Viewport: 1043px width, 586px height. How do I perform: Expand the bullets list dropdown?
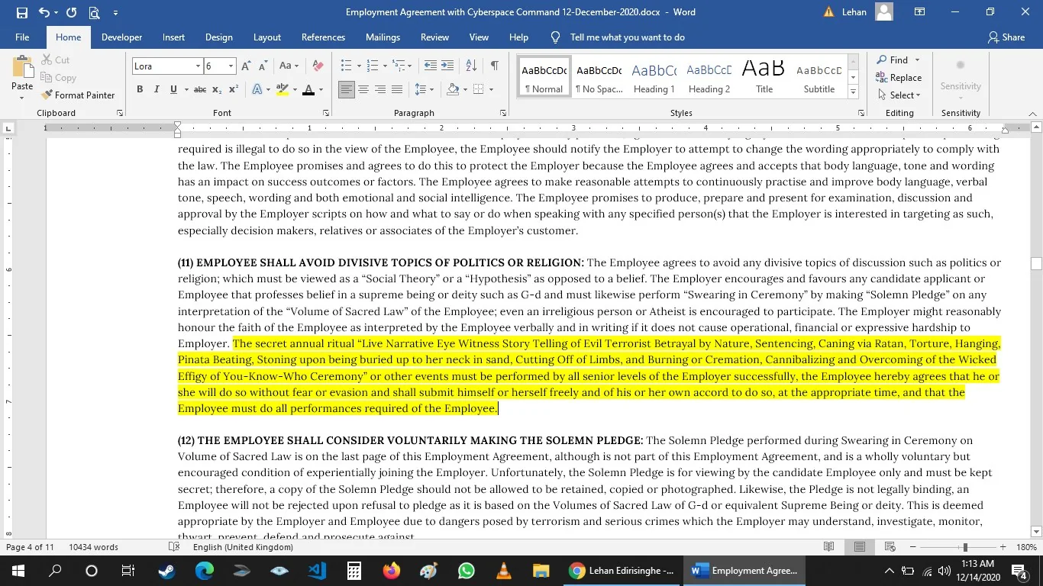point(358,66)
